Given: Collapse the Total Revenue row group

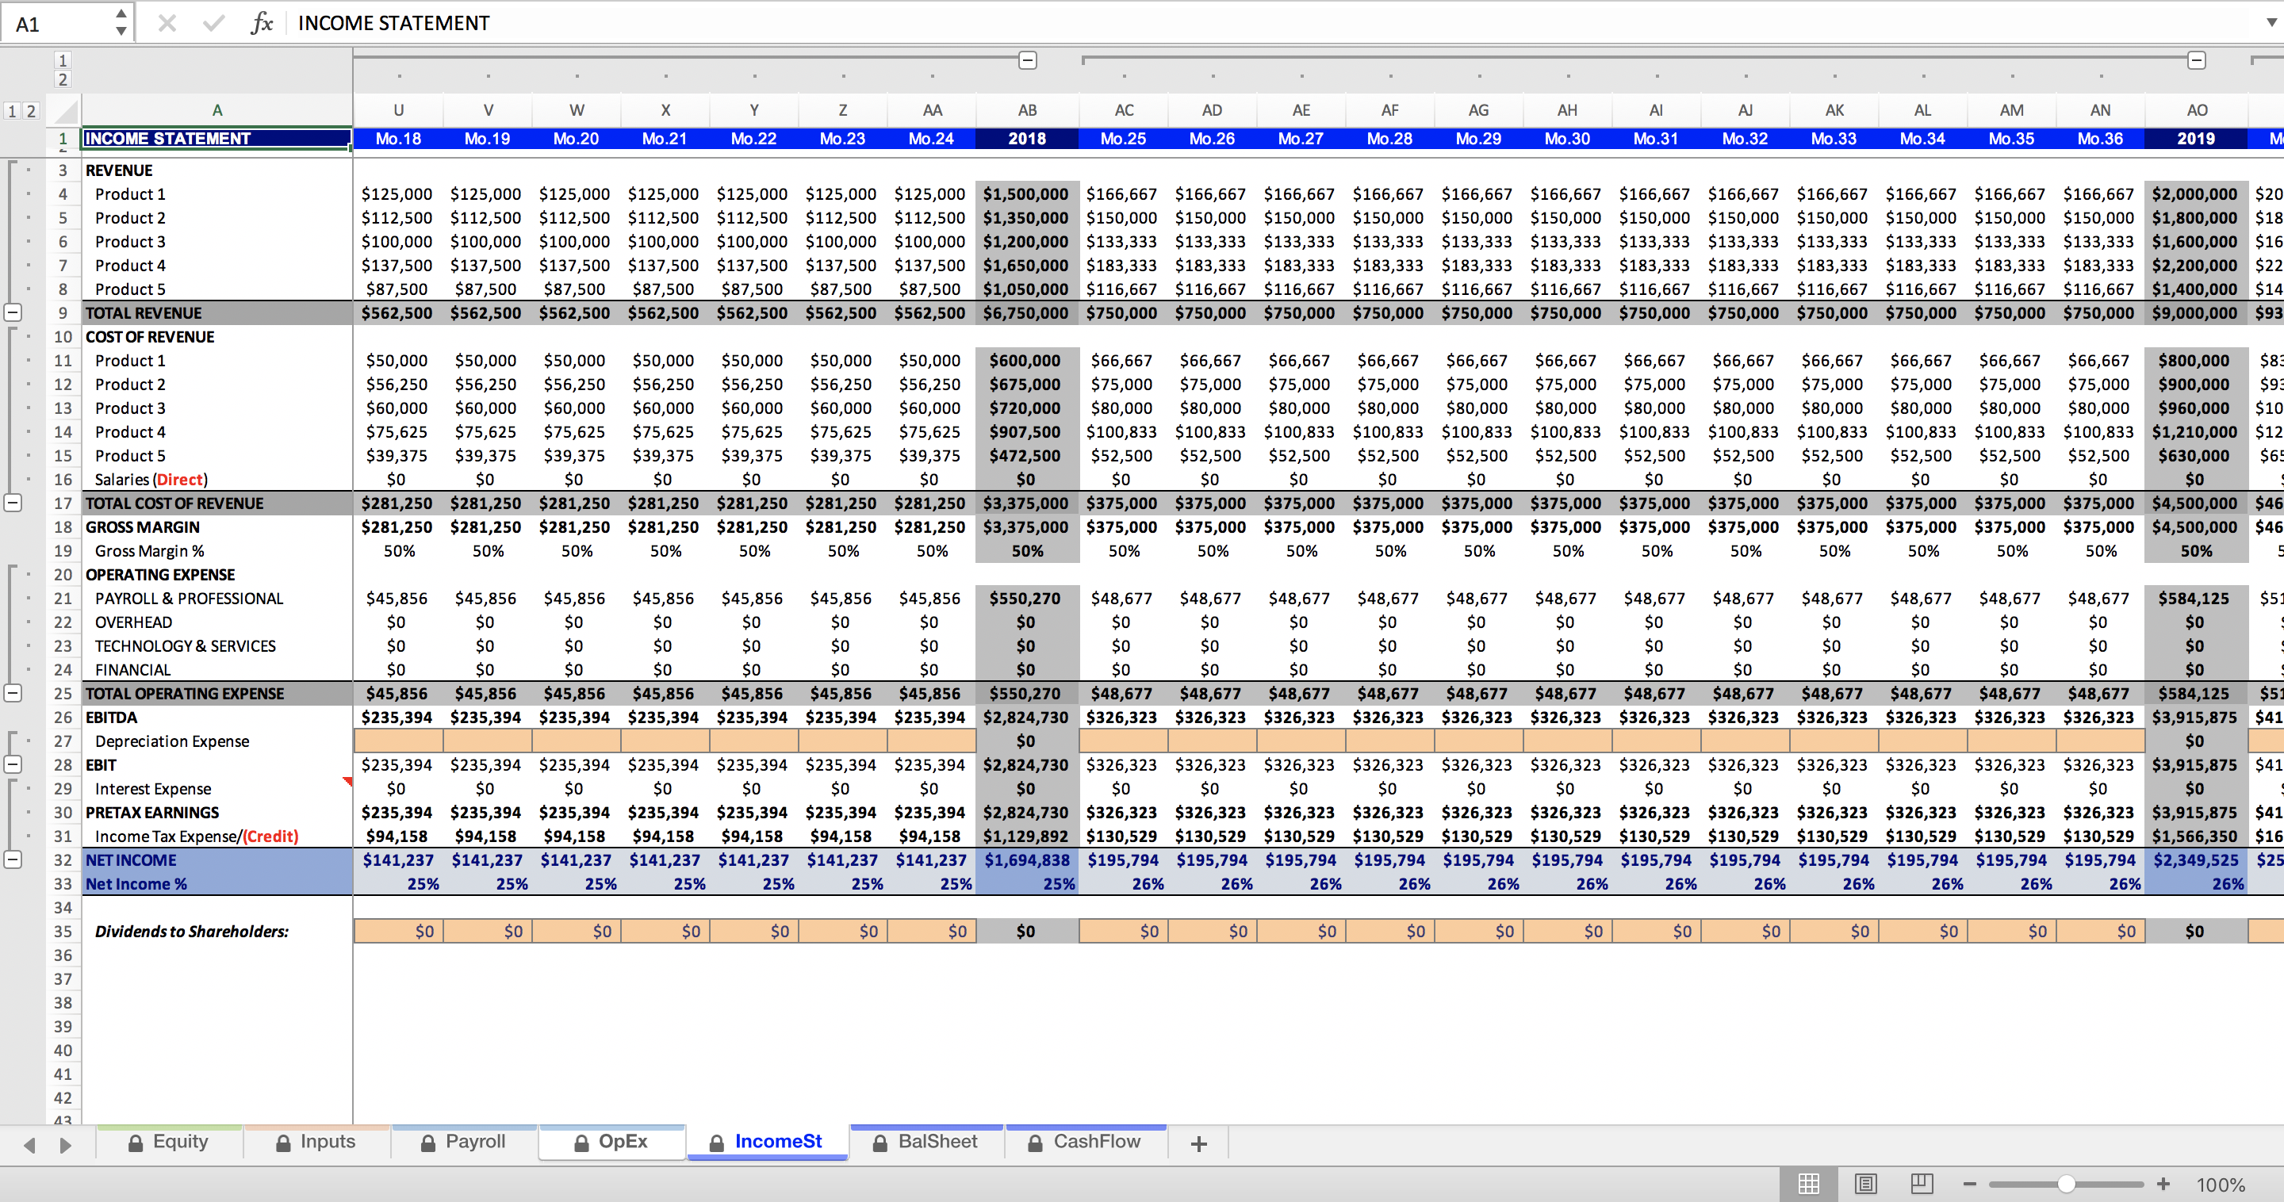Looking at the screenshot, I should pos(13,312).
